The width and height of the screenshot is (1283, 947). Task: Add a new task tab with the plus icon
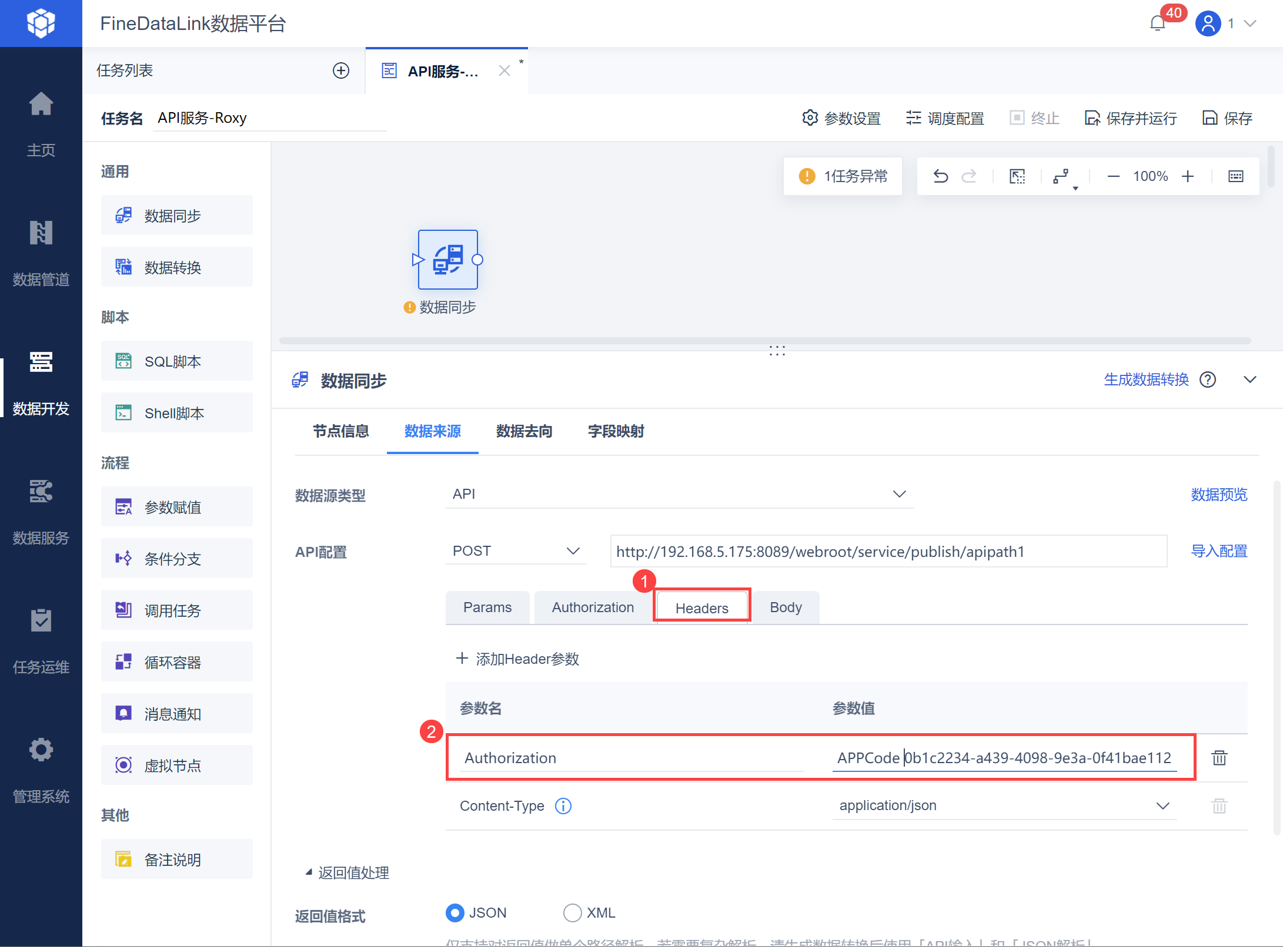click(x=341, y=70)
